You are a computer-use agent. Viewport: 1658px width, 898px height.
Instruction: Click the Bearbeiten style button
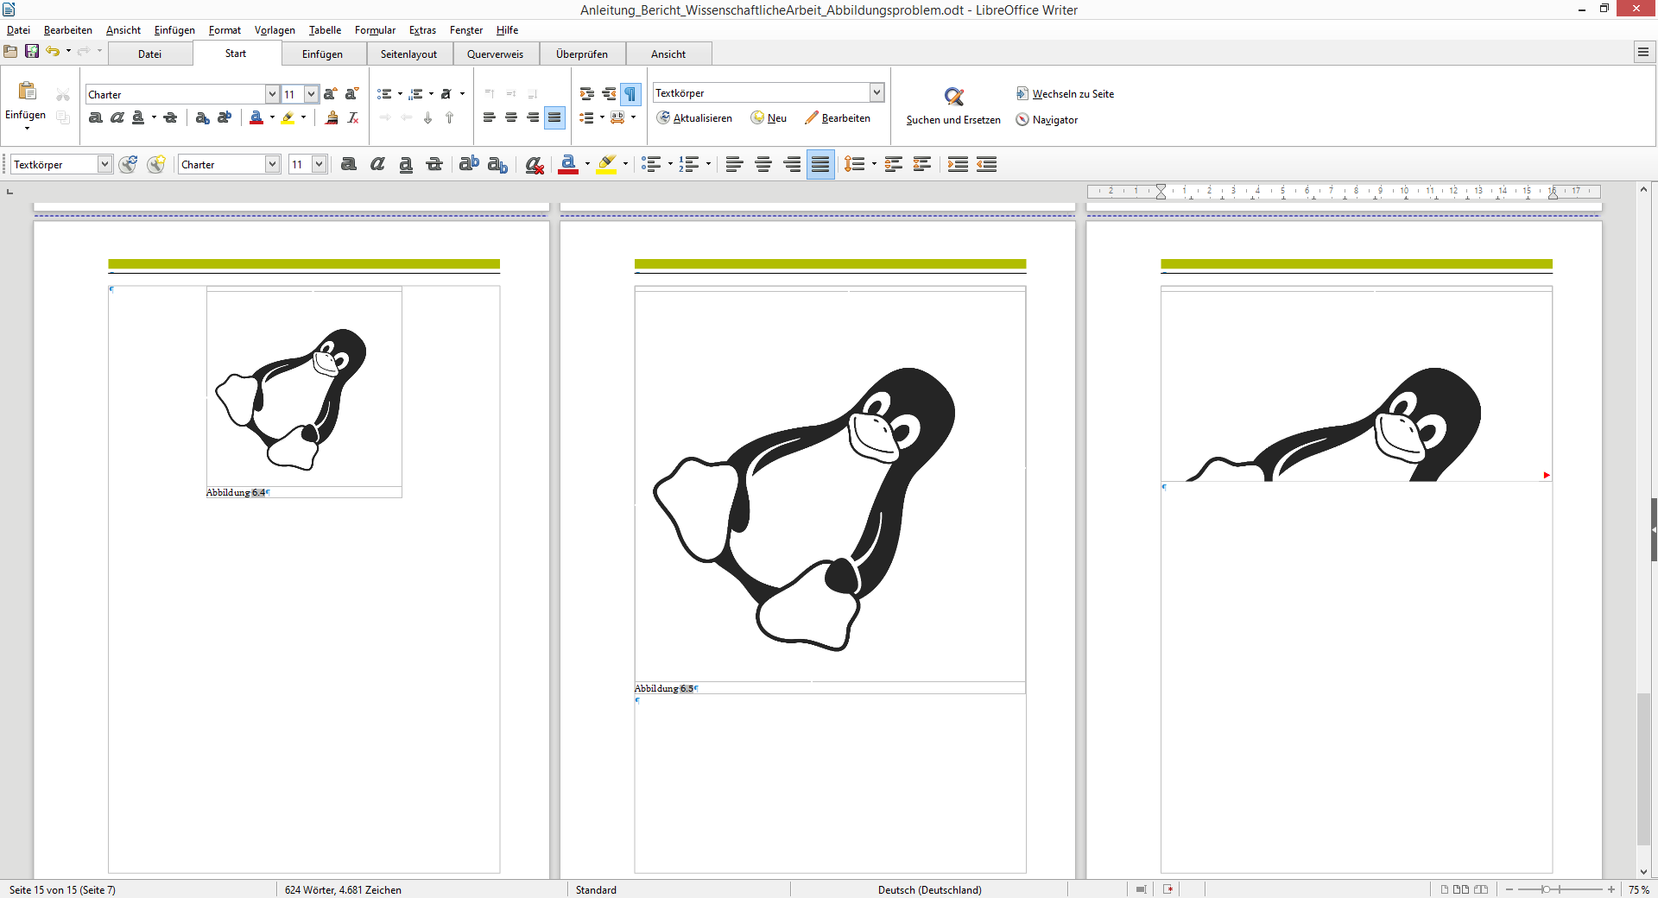838,118
